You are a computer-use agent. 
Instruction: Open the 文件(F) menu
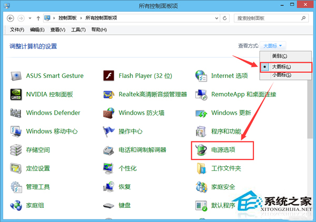pos(17,30)
